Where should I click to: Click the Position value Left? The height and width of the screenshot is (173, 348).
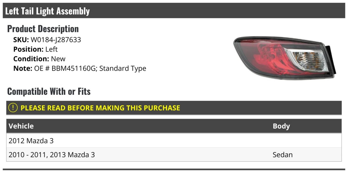(x=52, y=49)
